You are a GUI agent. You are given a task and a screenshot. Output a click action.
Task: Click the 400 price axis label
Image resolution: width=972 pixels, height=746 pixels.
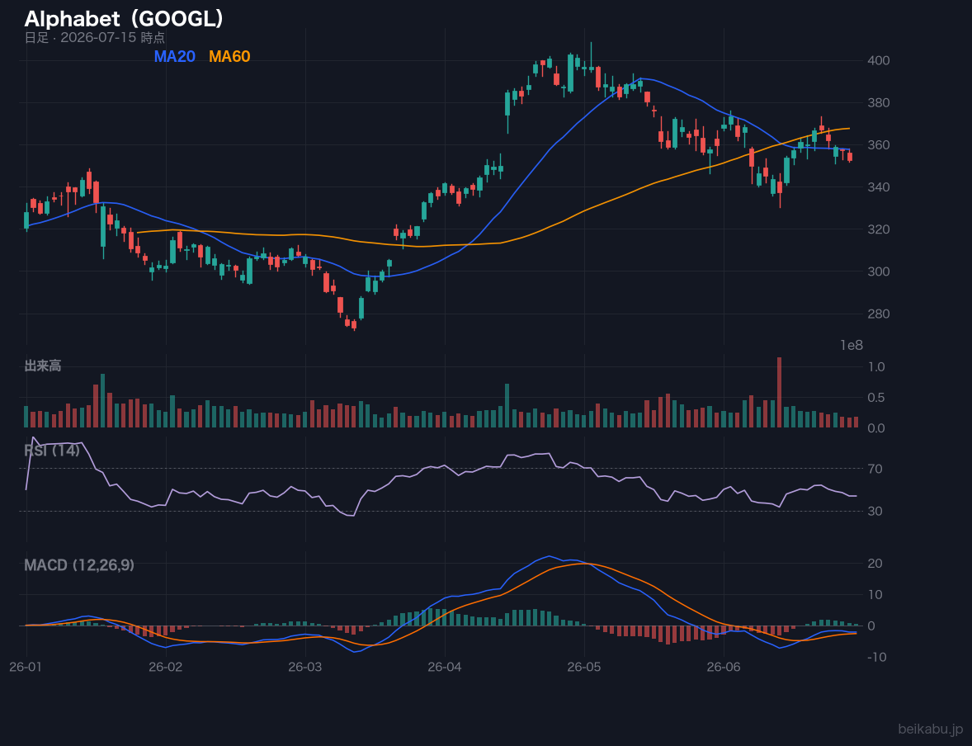[879, 60]
